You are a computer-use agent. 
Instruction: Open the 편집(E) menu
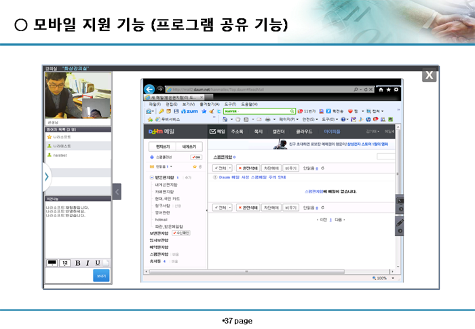[x=172, y=104]
